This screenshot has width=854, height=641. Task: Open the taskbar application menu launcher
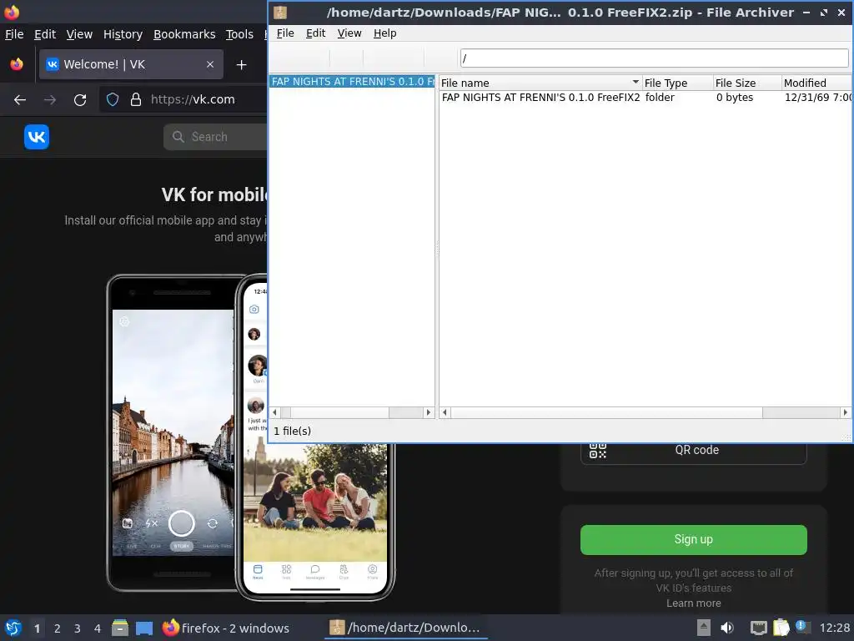point(13,628)
